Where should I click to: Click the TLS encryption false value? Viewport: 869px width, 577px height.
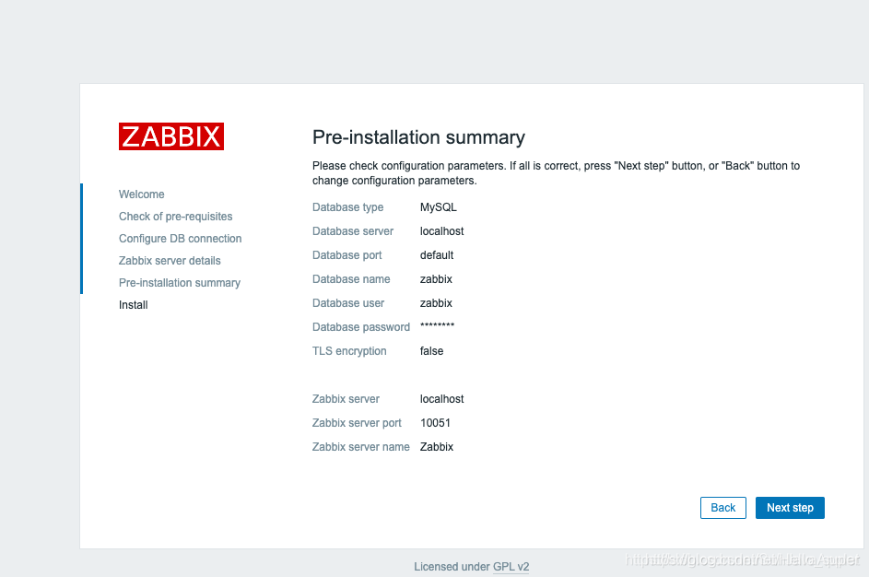[431, 351]
